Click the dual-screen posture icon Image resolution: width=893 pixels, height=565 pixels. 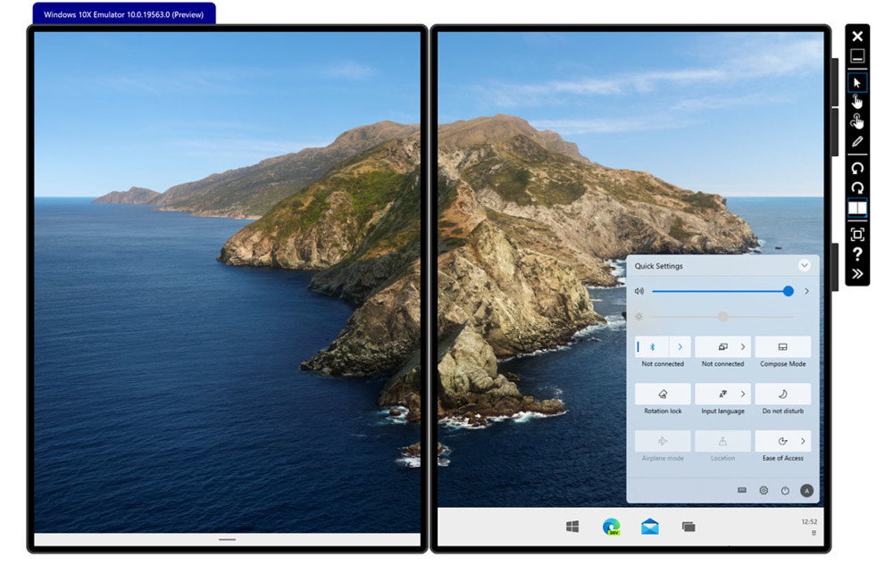(856, 208)
